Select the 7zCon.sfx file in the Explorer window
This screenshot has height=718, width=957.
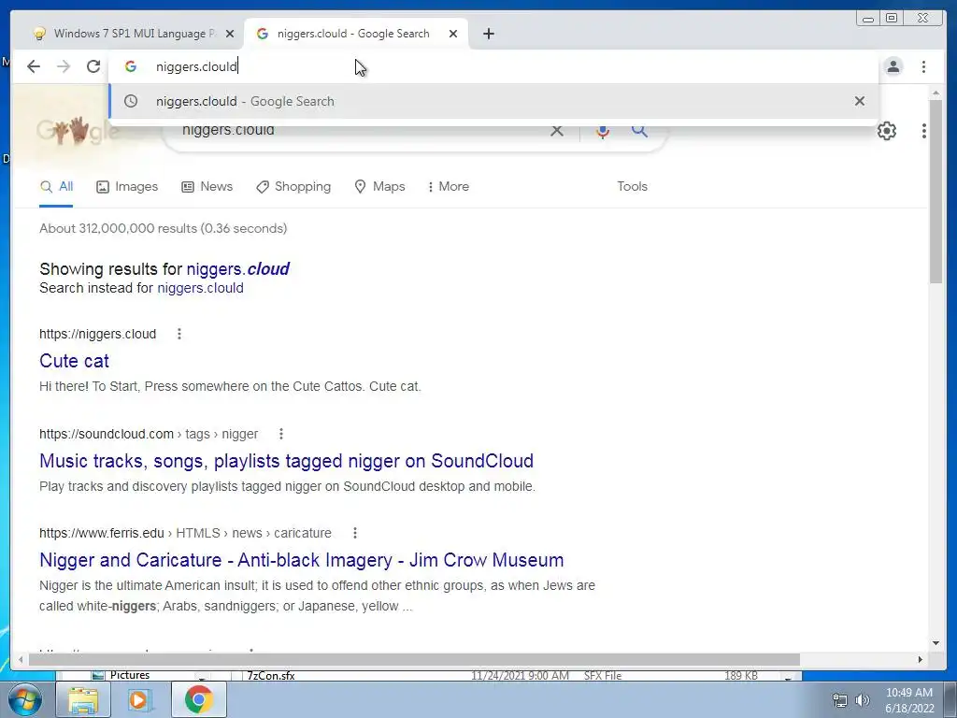[x=271, y=676]
